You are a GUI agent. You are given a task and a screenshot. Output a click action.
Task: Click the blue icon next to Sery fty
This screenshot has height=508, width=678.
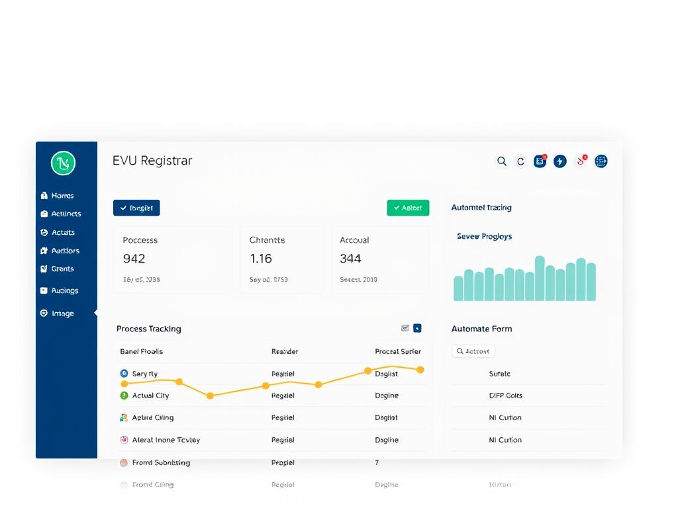coord(124,374)
